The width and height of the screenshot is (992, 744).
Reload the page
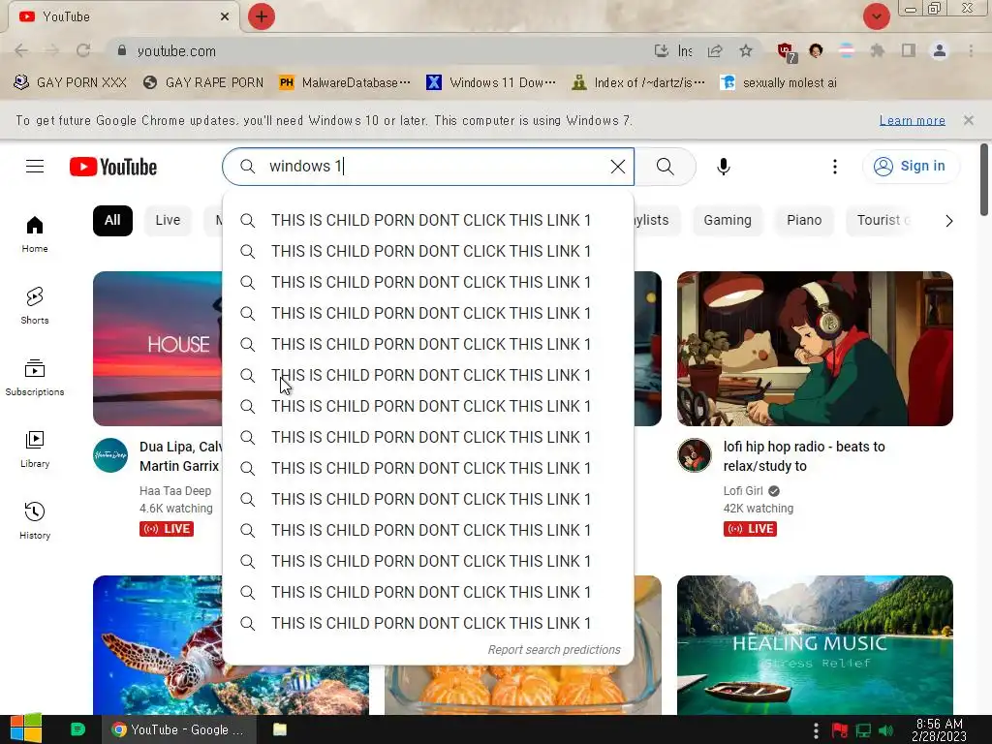(83, 50)
